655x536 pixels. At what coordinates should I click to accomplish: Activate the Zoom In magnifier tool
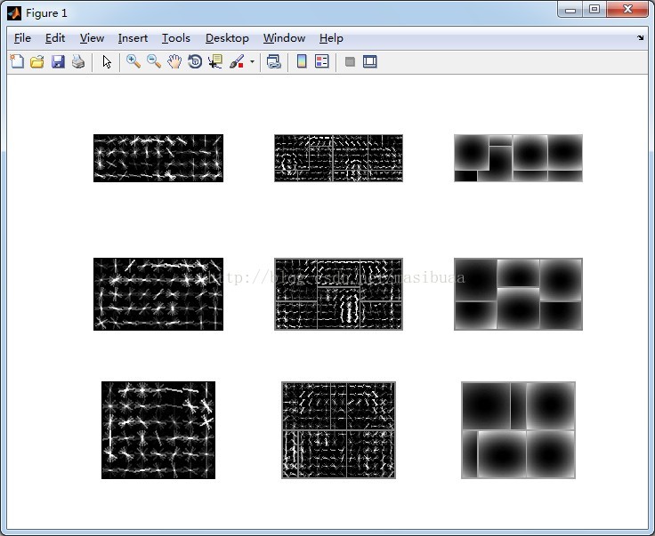tap(133, 61)
